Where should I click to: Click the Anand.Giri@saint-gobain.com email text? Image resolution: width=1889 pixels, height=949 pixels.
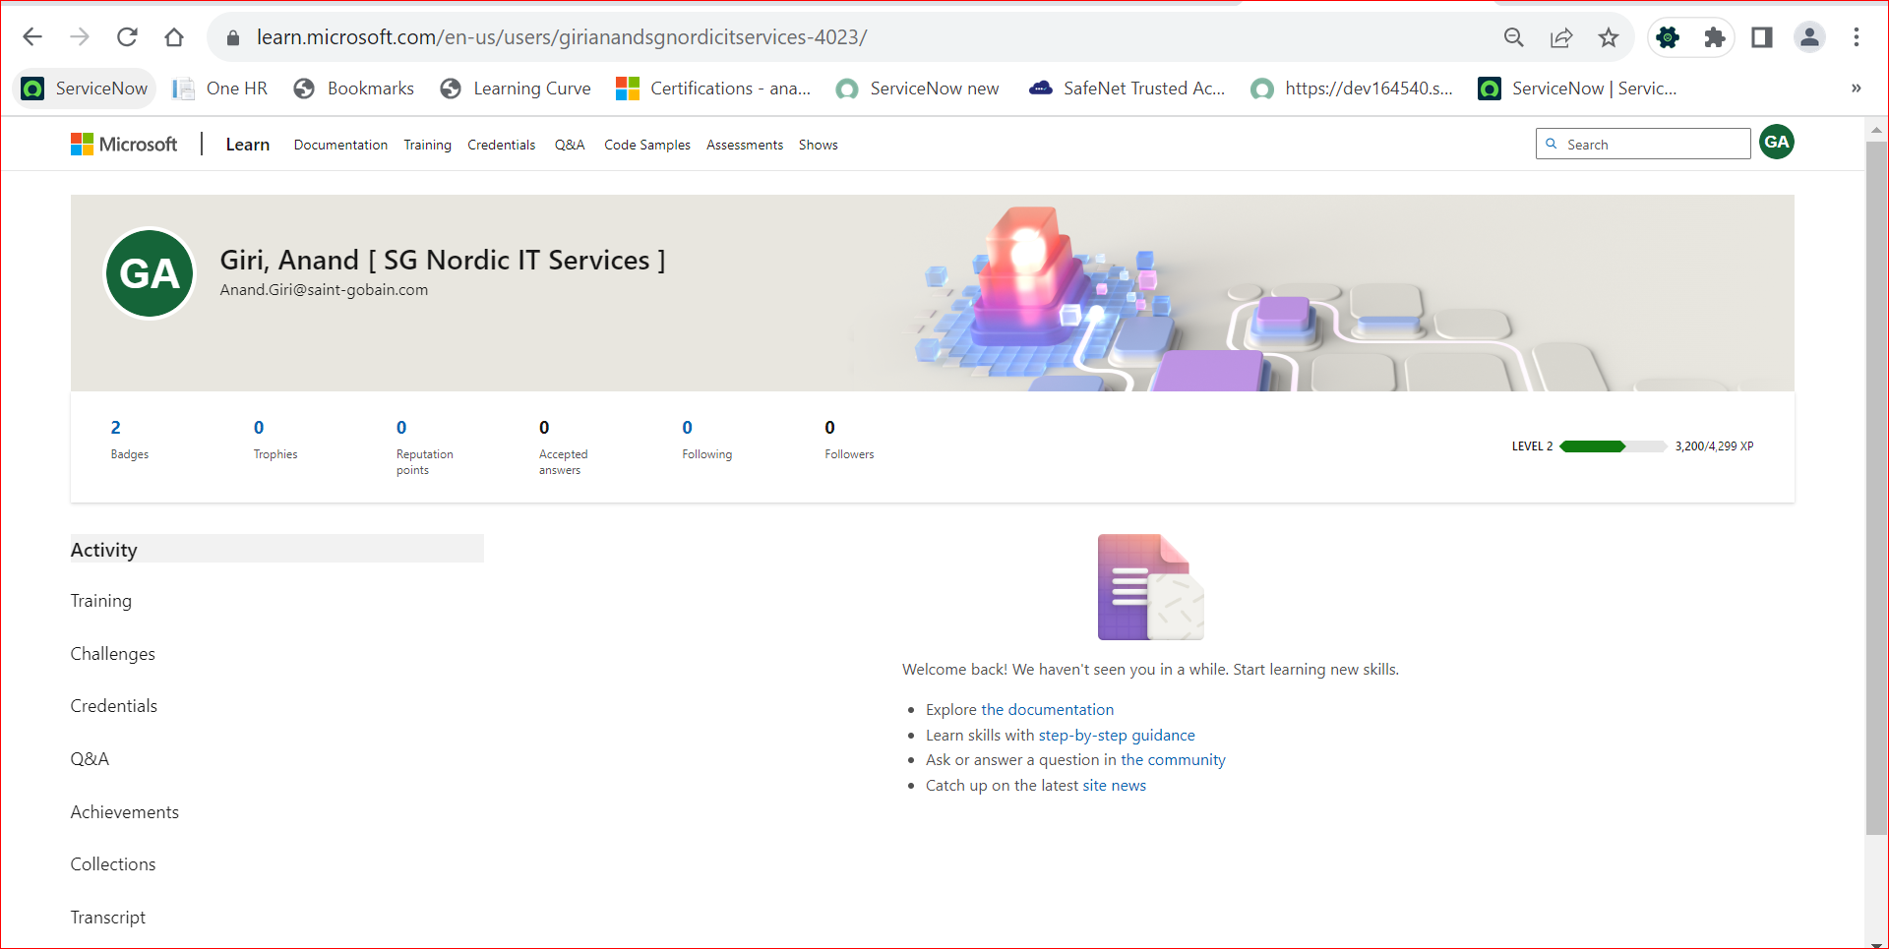pos(324,290)
